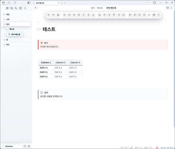Clear formatting with the eraser icon
Viewport: 175px width, 149px height.
[58, 15]
